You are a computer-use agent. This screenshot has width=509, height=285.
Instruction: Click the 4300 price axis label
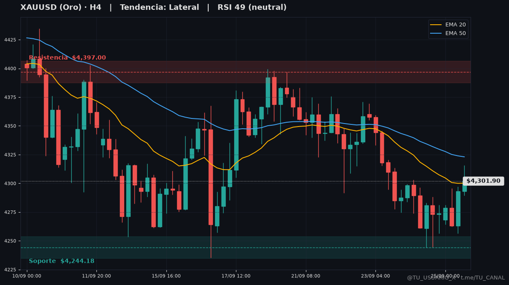[10, 184]
